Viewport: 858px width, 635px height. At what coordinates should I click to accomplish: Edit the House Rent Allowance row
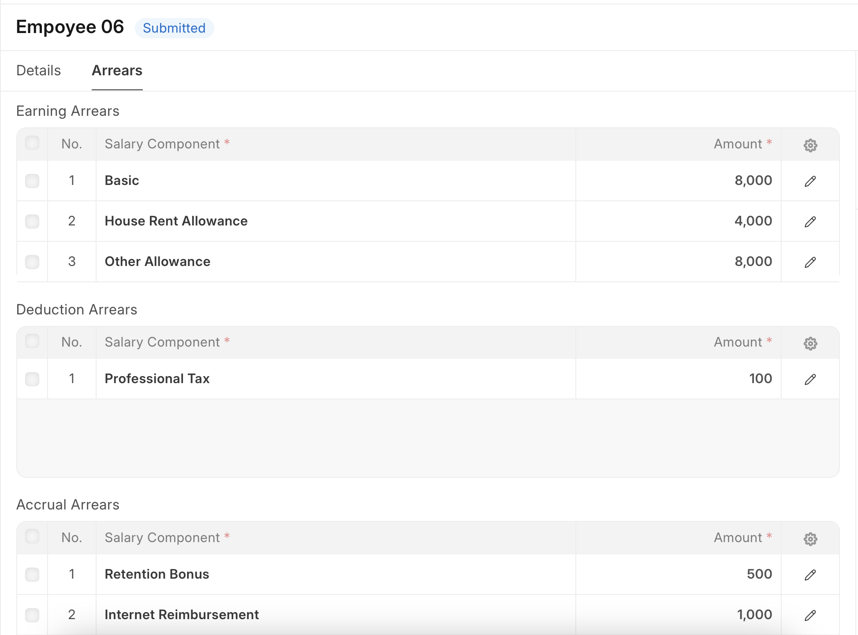pyautogui.click(x=810, y=222)
